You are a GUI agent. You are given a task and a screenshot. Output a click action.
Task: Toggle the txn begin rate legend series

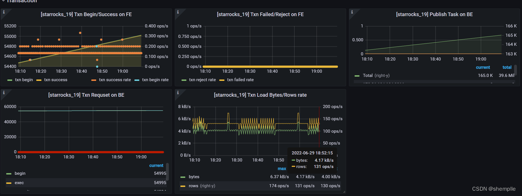coord(155,80)
